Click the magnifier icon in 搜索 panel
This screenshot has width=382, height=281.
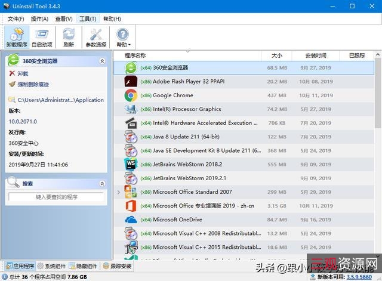(x=13, y=182)
